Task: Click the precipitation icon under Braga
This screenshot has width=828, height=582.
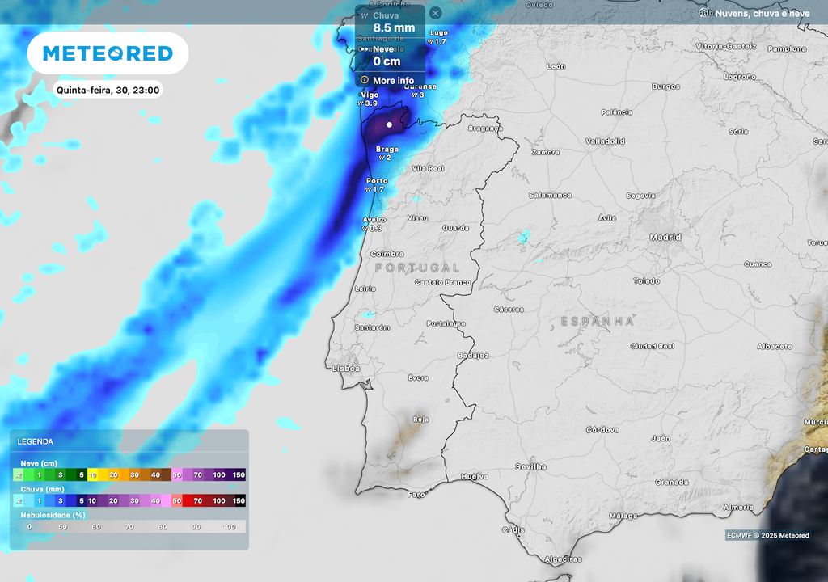Action: click(x=381, y=157)
